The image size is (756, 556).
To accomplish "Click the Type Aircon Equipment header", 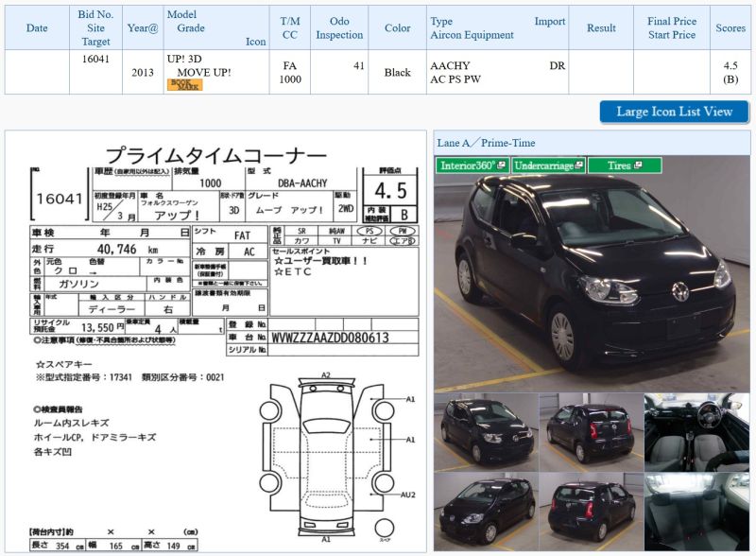I will (498, 28).
